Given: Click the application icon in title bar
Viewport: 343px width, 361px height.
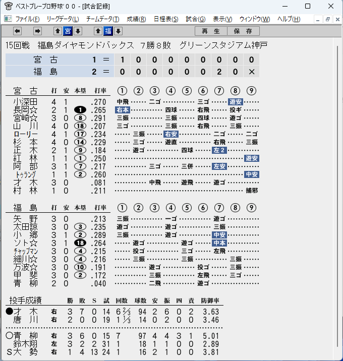Looking at the screenshot, I should tap(8, 6).
